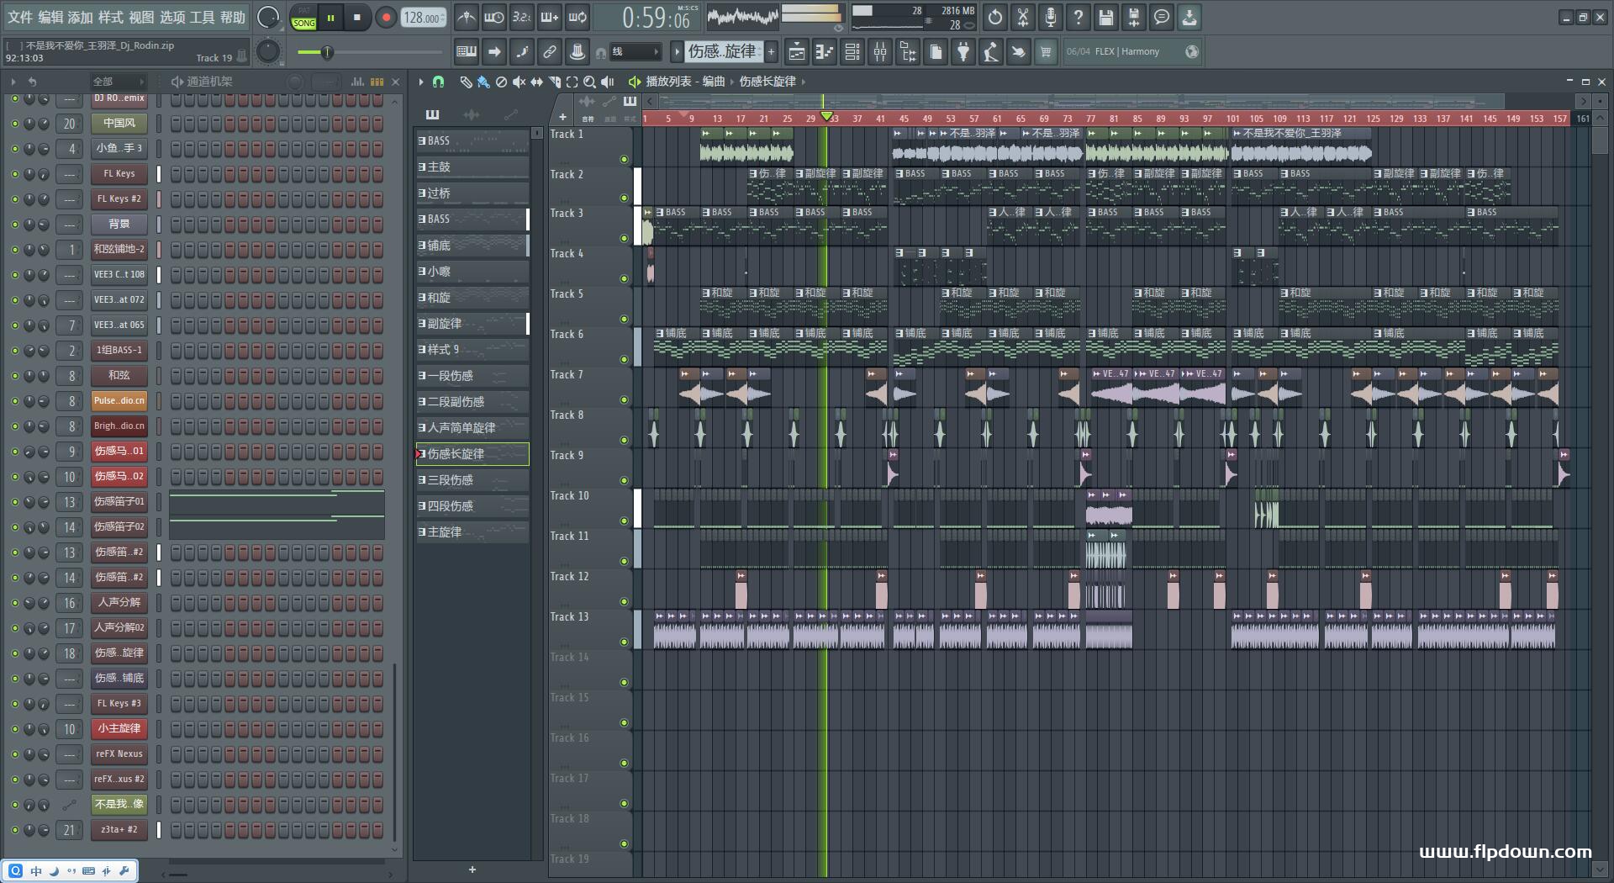This screenshot has width=1614, height=883.
Task: Open the 编辑 (Edit) menu
Action: [50, 17]
